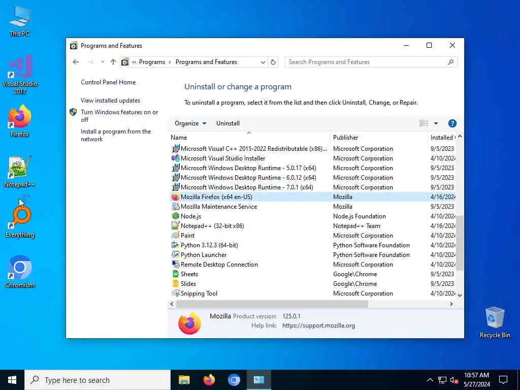Expand breadcrumb chevron before Programs
The width and height of the screenshot is (520, 390).
(x=134, y=62)
